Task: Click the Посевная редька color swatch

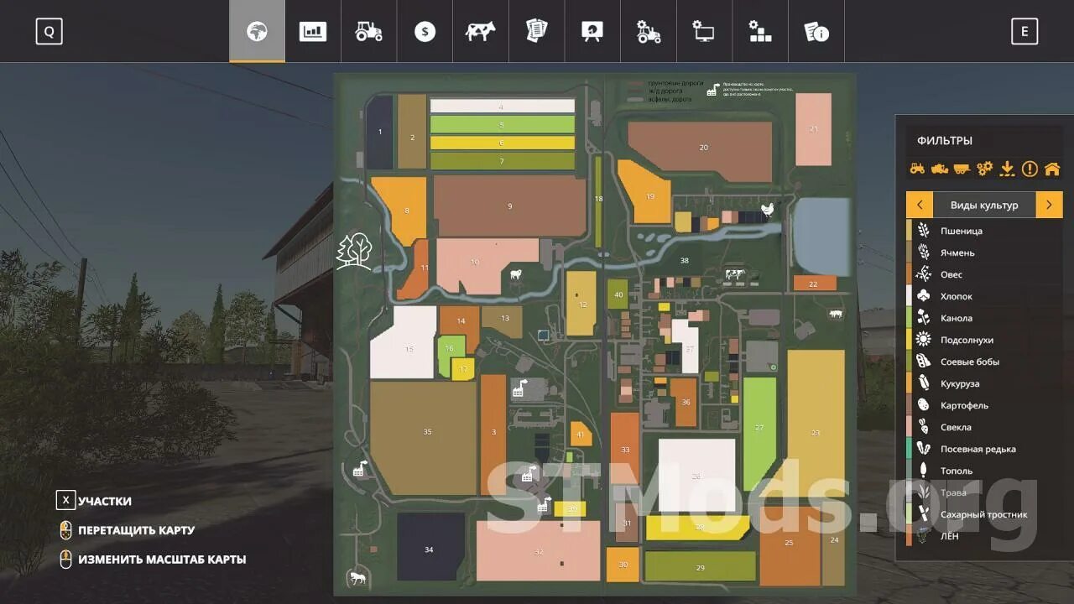Action: tap(909, 449)
